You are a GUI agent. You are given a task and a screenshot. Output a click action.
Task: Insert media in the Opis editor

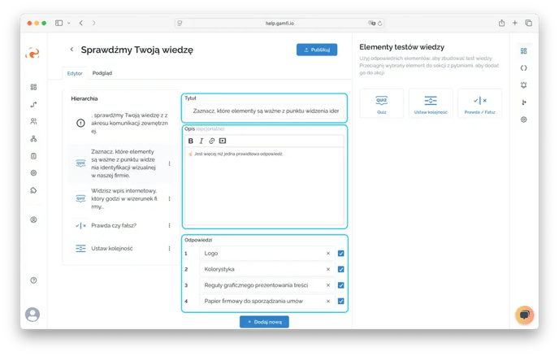point(223,141)
